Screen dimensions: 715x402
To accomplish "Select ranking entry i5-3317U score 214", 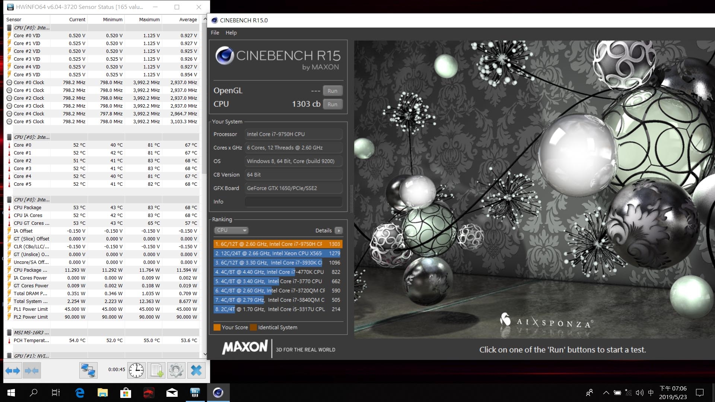I will [278, 309].
